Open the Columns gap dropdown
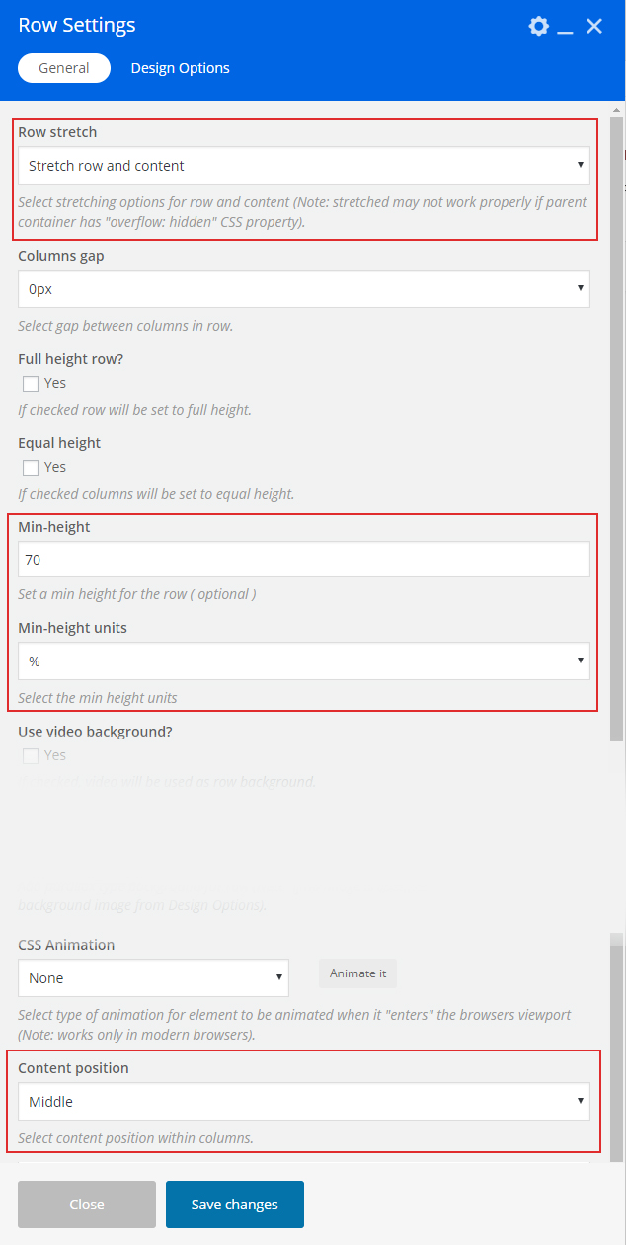This screenshot has height=1245, width=626. (x=303, y=288)
